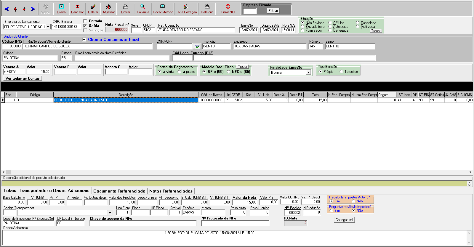Image resolution: width=474 pixels, height=247 pixels.
Task: Click the Filtrar NFs icon
Action: (228, 7)
